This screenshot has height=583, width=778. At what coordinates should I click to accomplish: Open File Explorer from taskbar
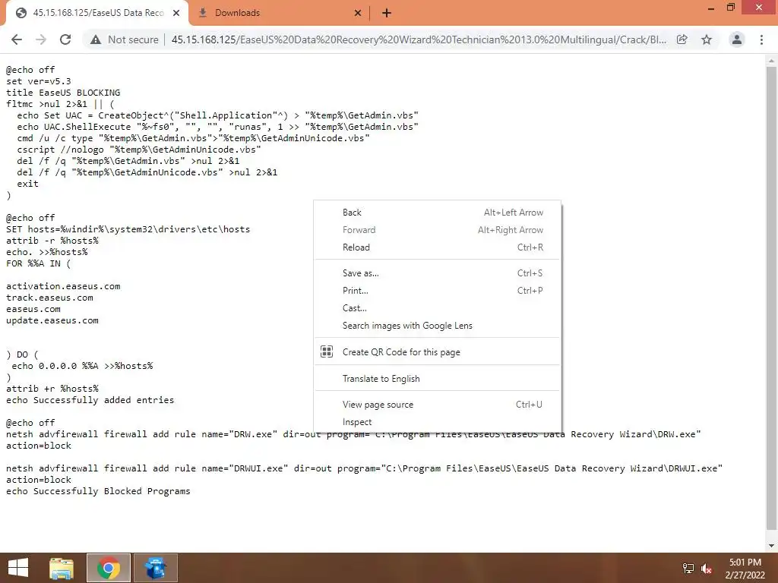click(62, 568)
